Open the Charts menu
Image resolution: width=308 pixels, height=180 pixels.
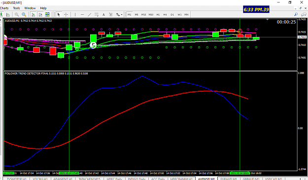click(x=4, y=8)
